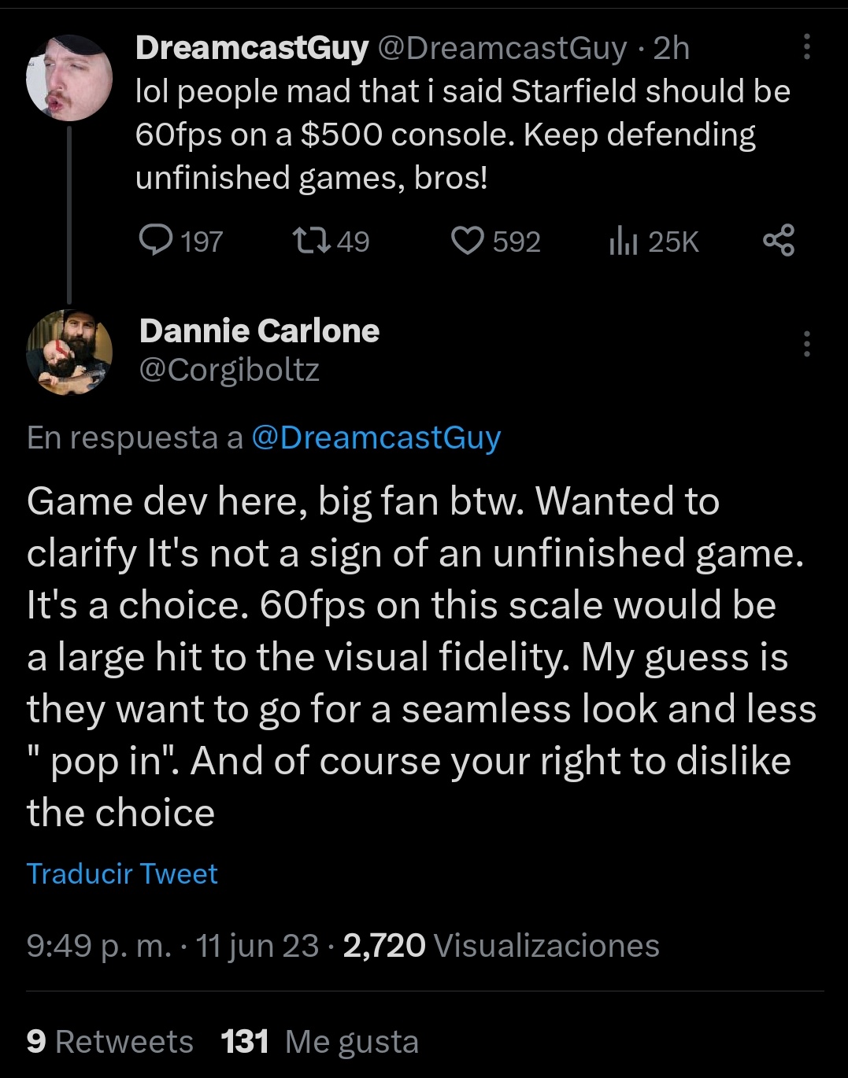
Task: Click the DreamcastGuy display name
Action: pyautogui.click(x=252, y=48)
